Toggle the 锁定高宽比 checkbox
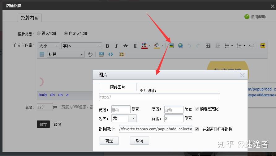Viewport: 276px width, 156px height. [197, 109]
